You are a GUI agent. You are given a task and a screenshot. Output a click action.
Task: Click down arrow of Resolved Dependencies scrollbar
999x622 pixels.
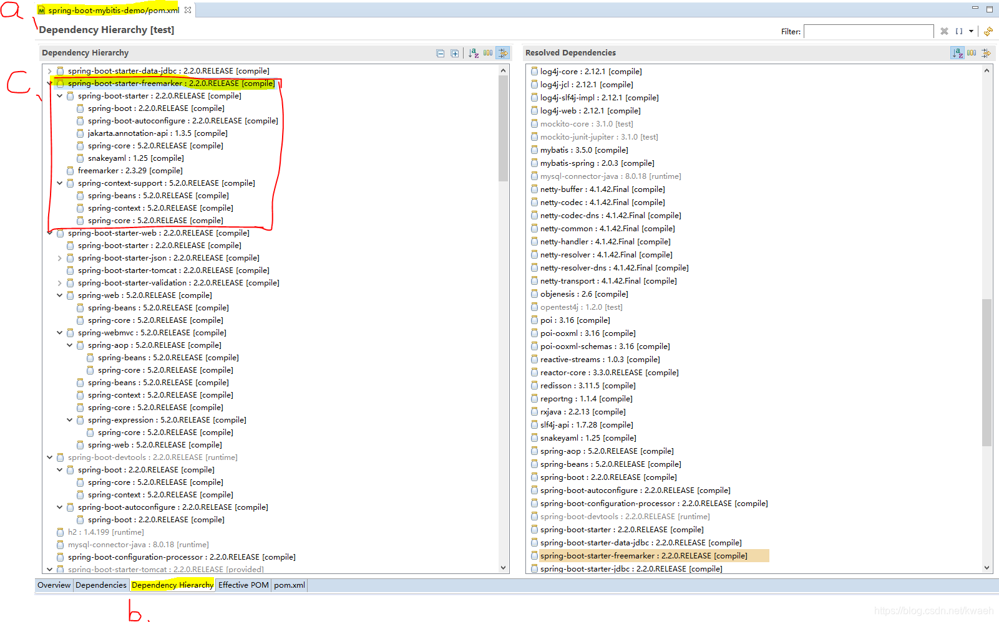(987, 568)
